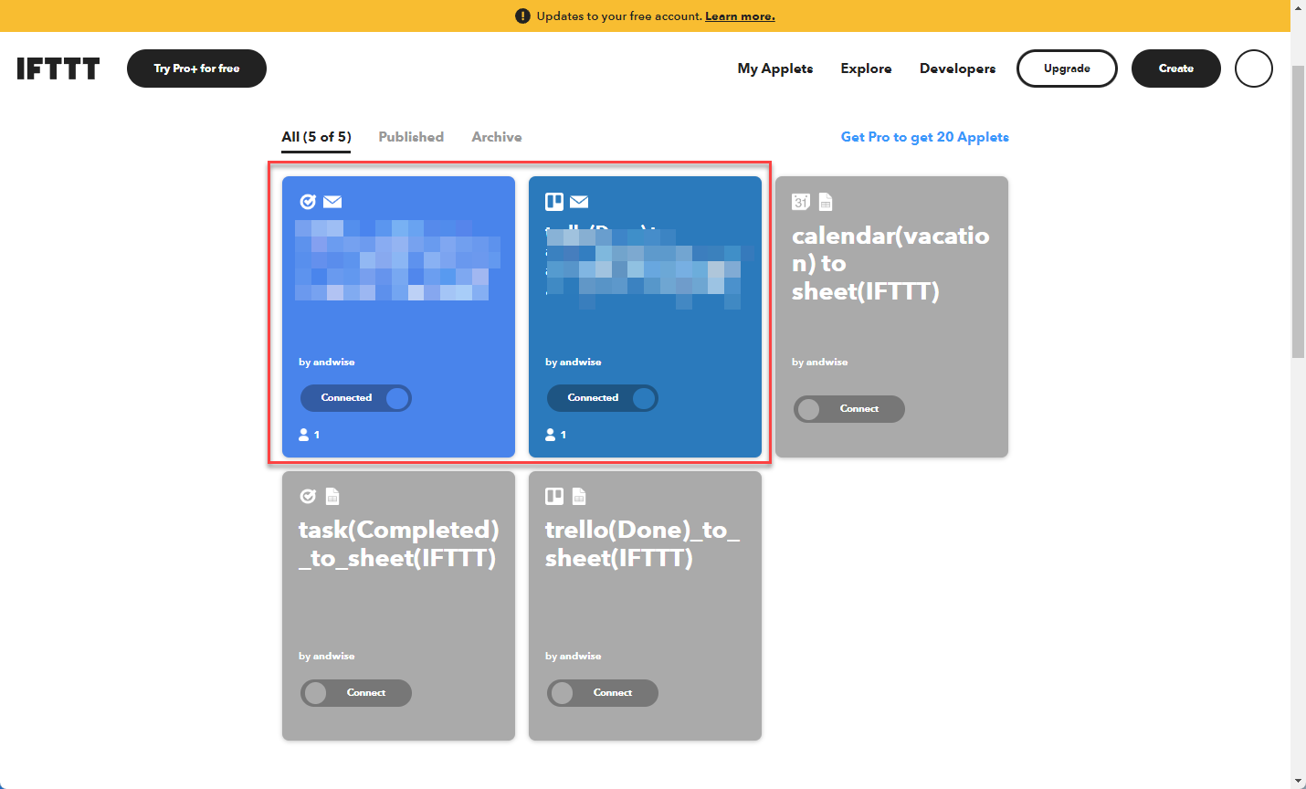
Task: Toggle Connected switch on Trello email applet
Action: coord(603,398)
